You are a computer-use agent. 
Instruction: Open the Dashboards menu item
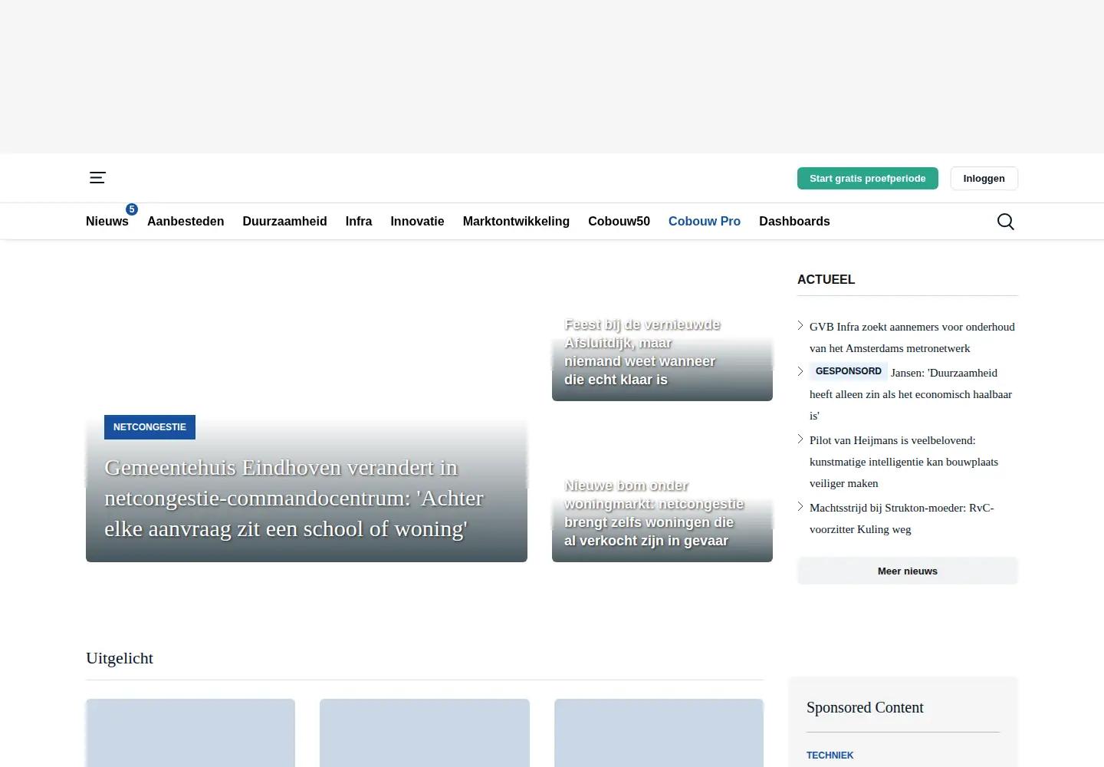[x=794, y=222]
